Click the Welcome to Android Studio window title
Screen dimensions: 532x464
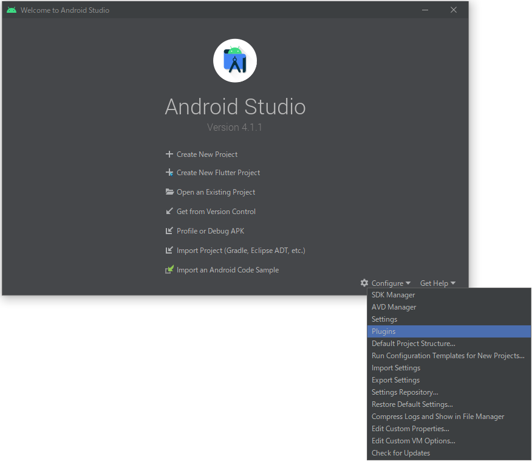pos(65,10)
